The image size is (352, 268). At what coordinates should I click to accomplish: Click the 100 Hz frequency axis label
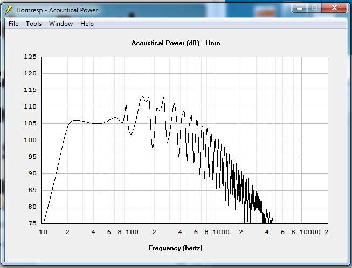[132, 232]
